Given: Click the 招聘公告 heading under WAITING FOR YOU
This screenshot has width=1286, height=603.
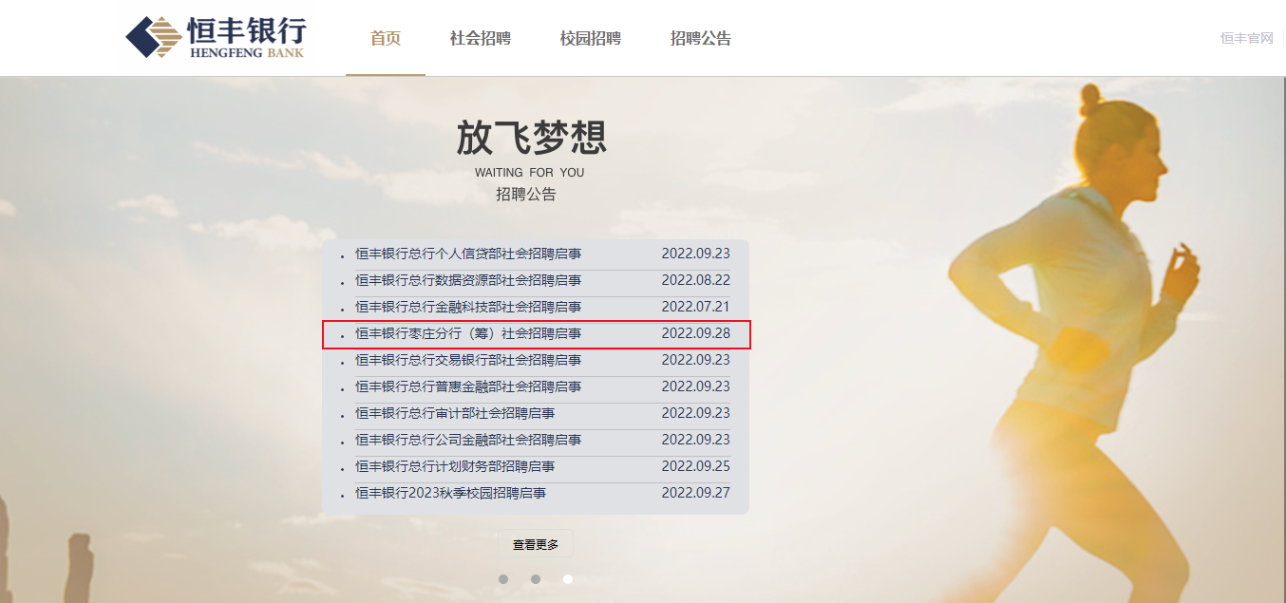Looking at the screenshot, I should 526,195.
